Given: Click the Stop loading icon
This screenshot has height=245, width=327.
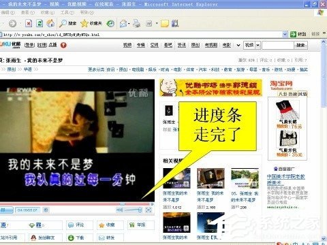Looking at the screenshot, I should (29, 23).
